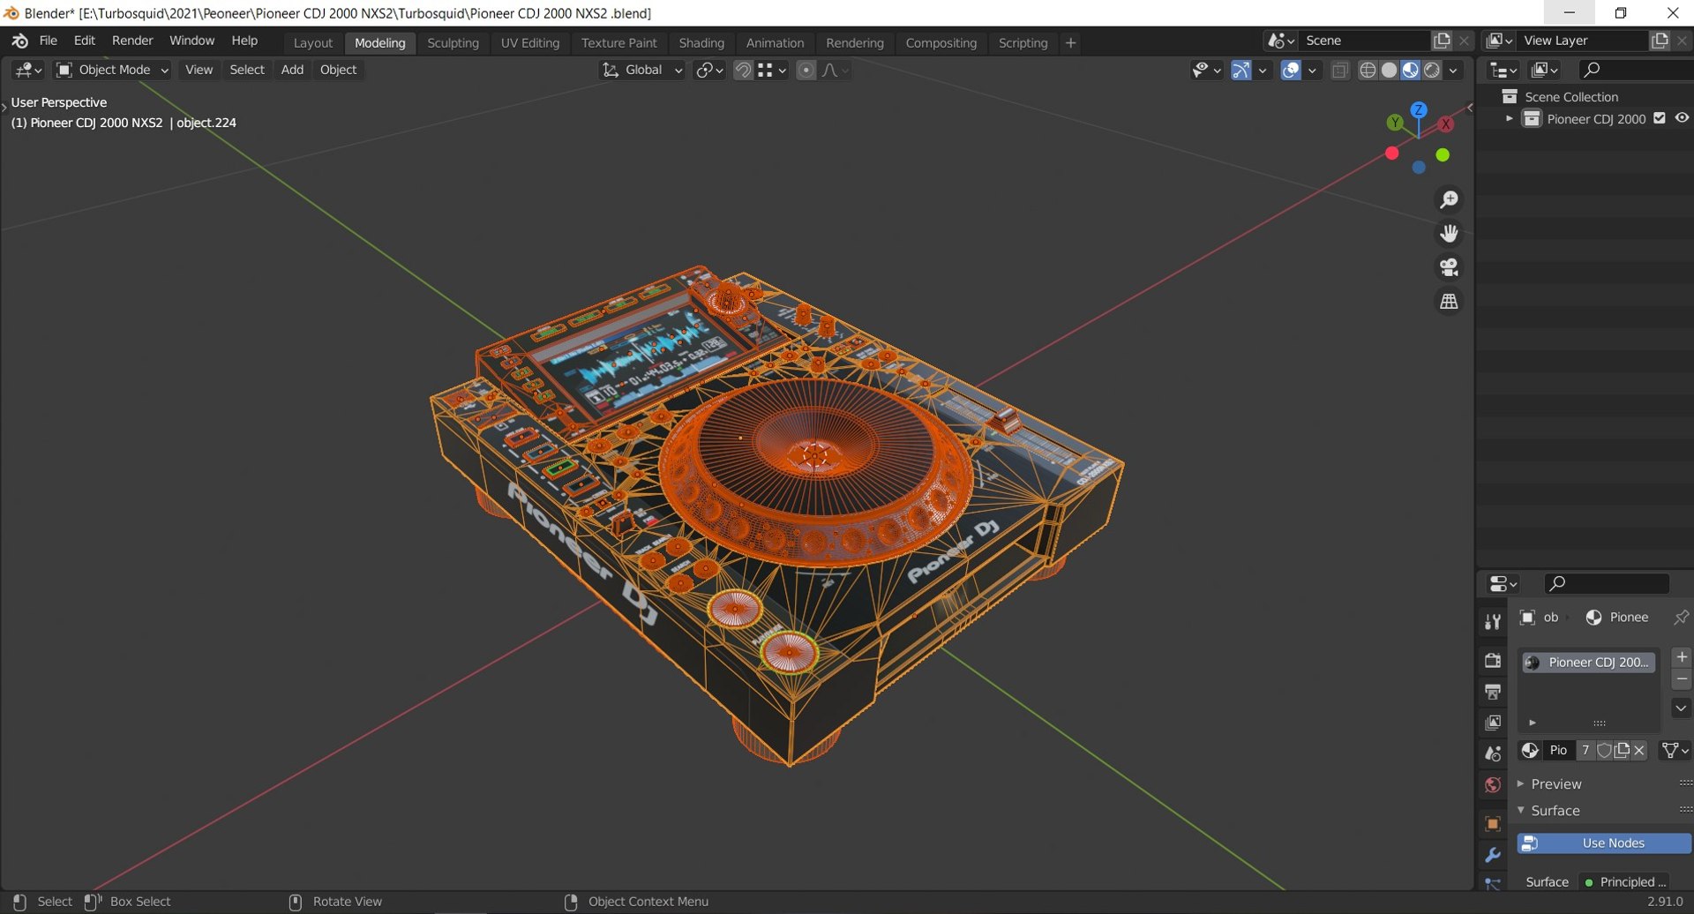
Task: Switch perspective/orthographic grid icon
Action: (1449, 302)
